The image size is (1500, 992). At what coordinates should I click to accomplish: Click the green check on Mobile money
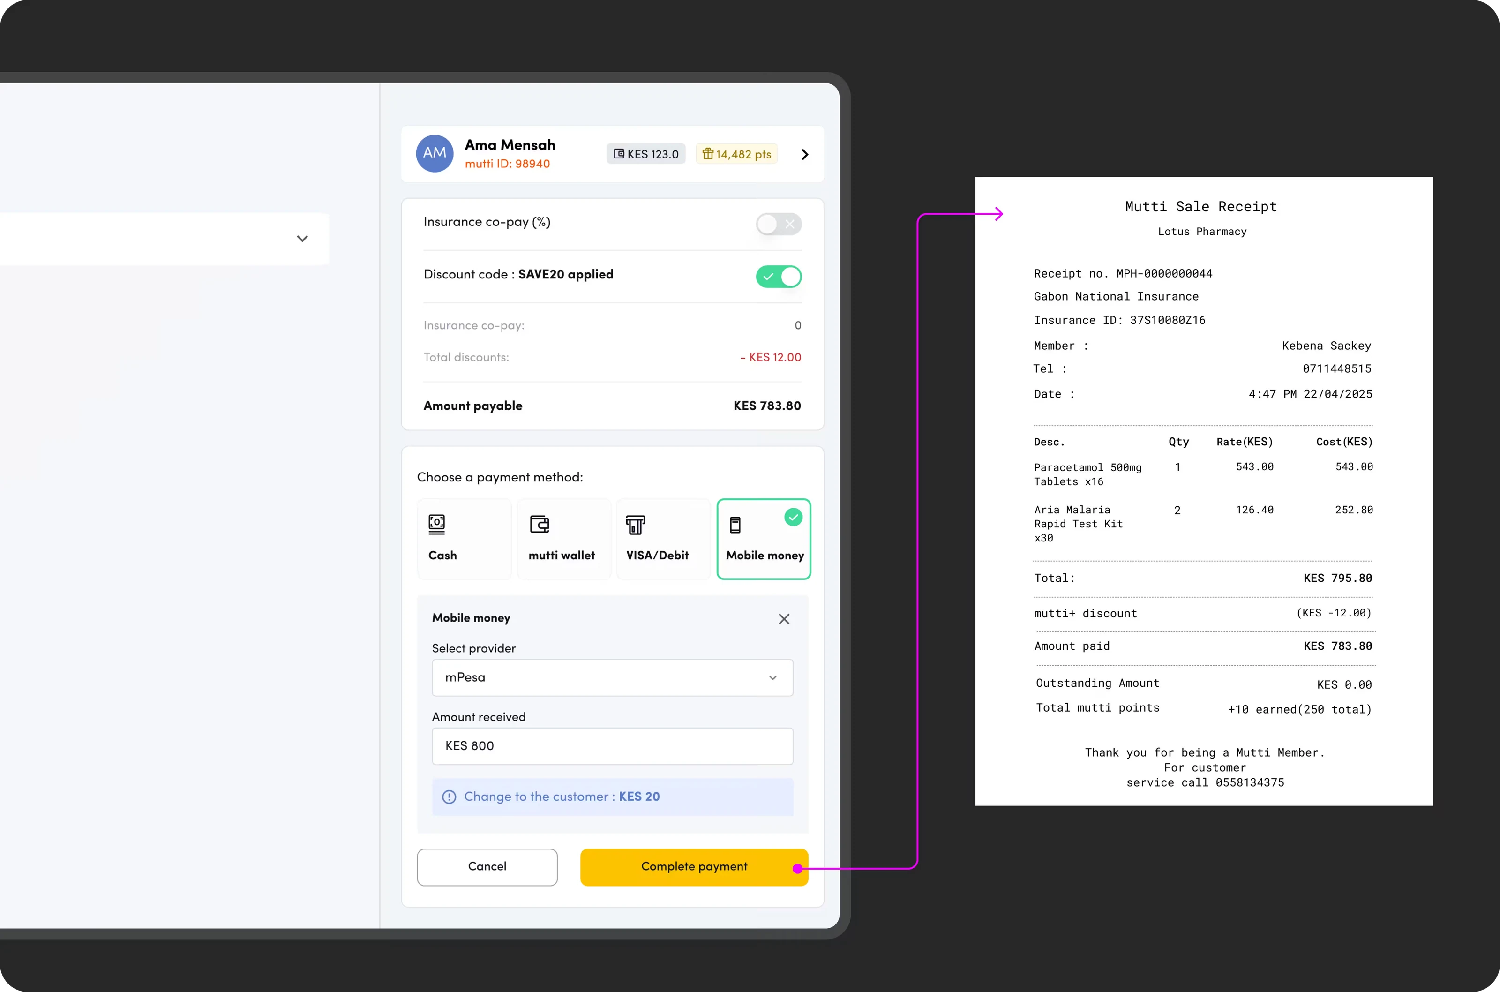coord(793,517)
